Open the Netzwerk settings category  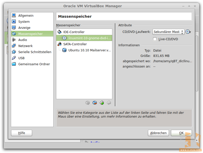click(32, 46)
